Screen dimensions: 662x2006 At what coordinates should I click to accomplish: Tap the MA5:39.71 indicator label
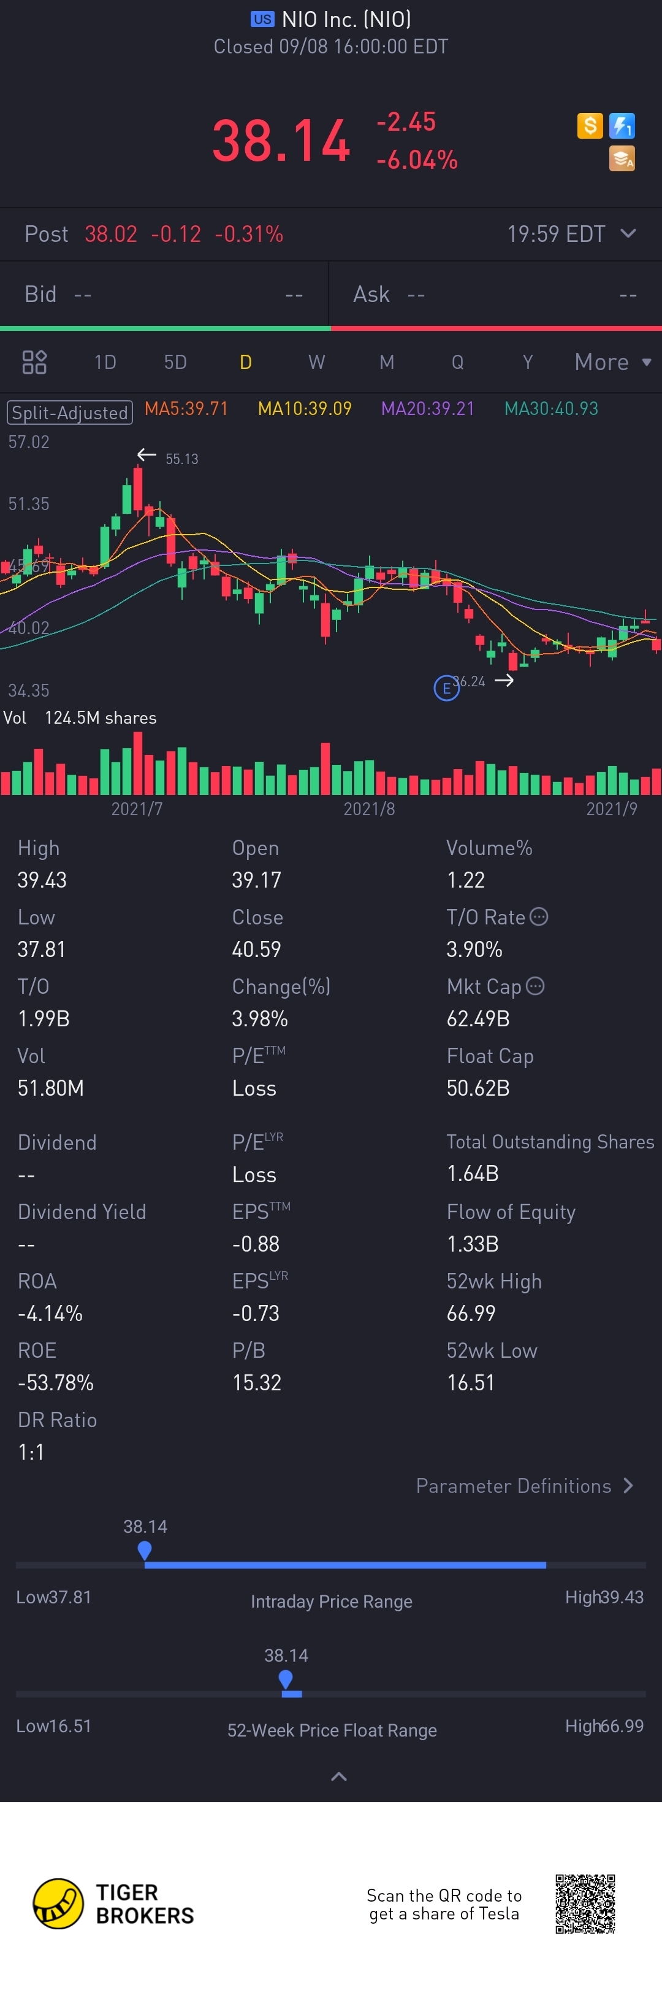click(187, 409)
